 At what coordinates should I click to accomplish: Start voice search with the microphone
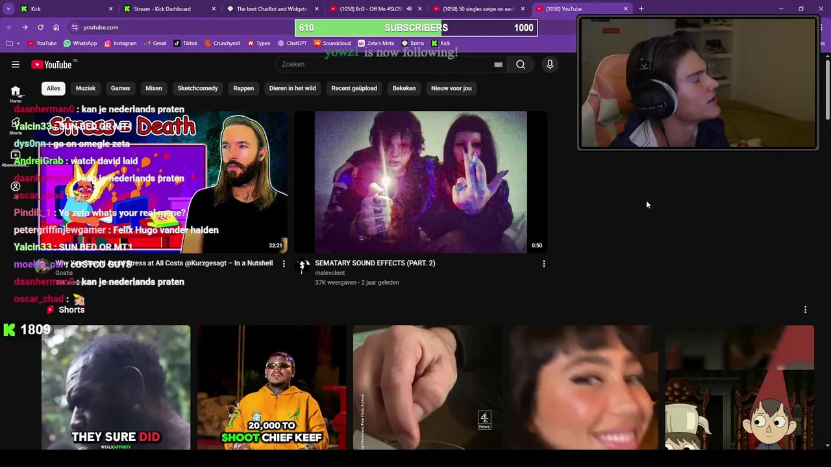click(x=550, y=64)
